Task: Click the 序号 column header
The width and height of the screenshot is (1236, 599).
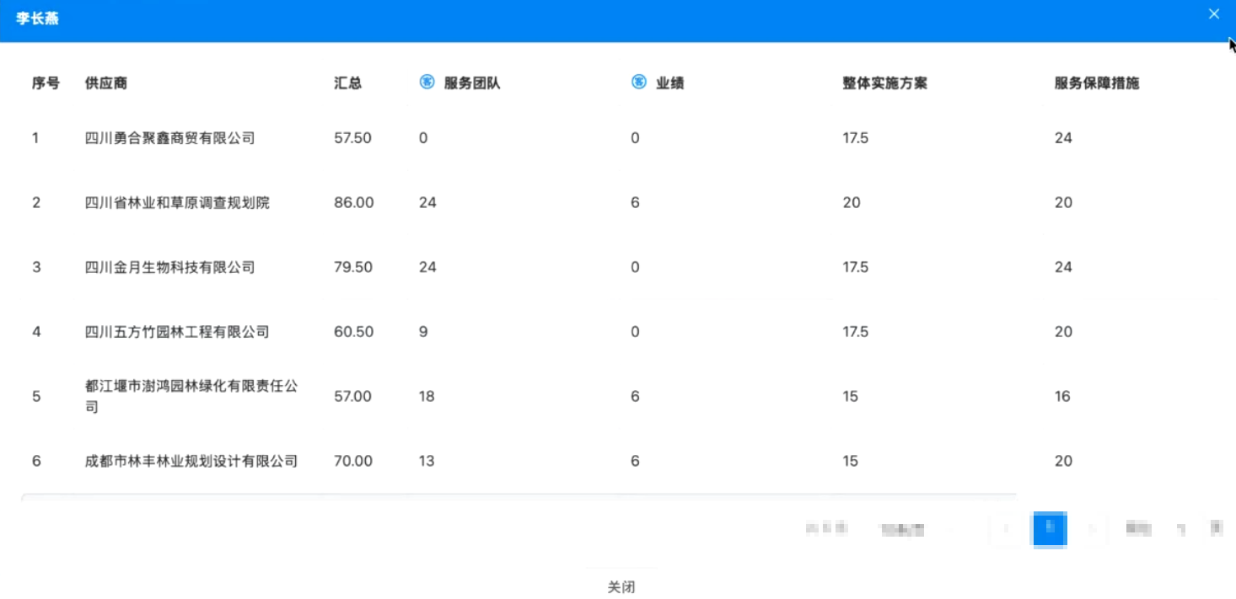Action: [46, 83]
